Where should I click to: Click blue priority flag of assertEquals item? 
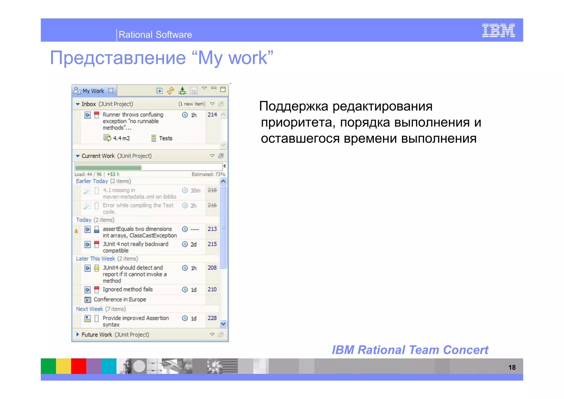click(x=96, y=230)
